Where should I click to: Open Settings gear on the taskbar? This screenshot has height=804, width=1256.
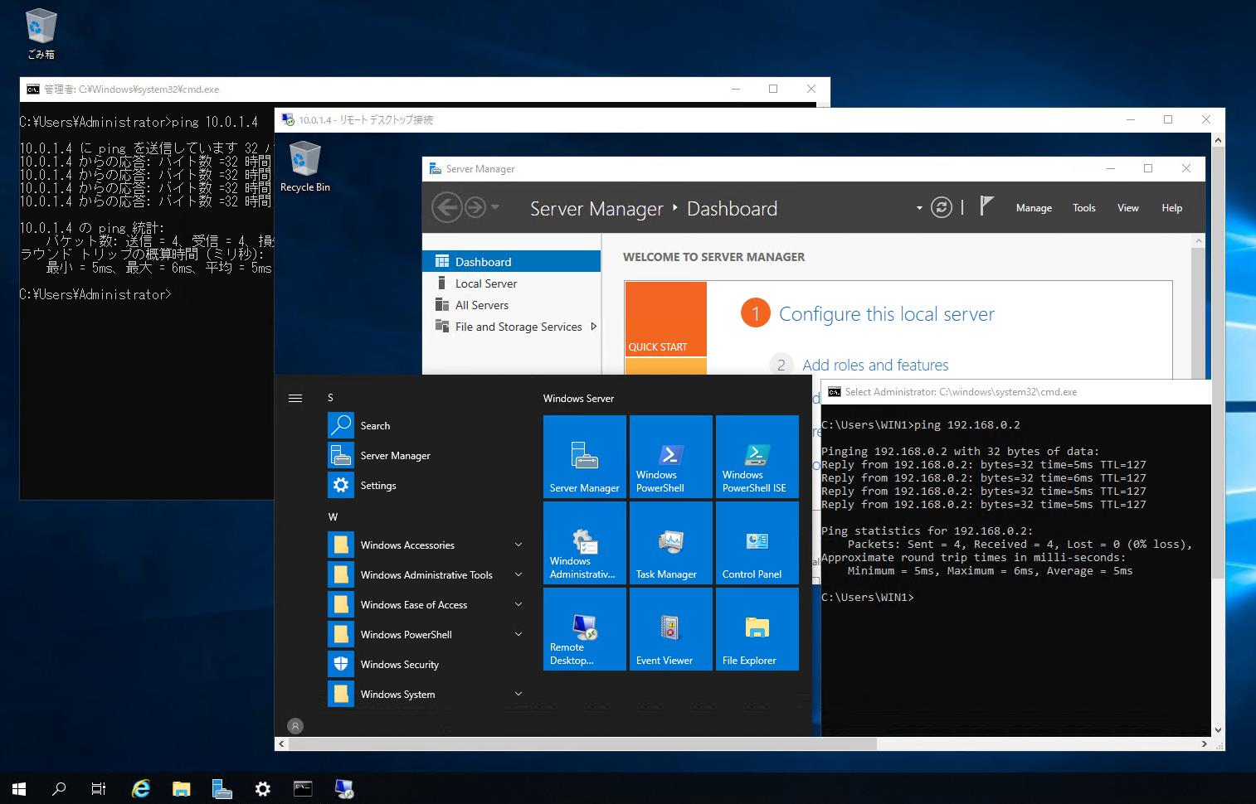(263, 789)
